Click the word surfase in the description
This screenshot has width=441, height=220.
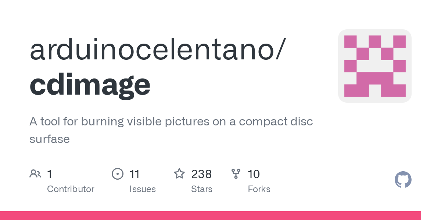(x=50, y=139)
